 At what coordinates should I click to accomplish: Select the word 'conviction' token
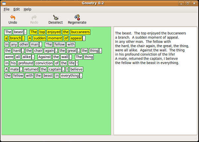coord(44,63)
